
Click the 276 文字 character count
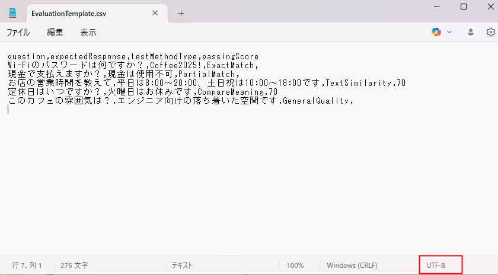75,266
